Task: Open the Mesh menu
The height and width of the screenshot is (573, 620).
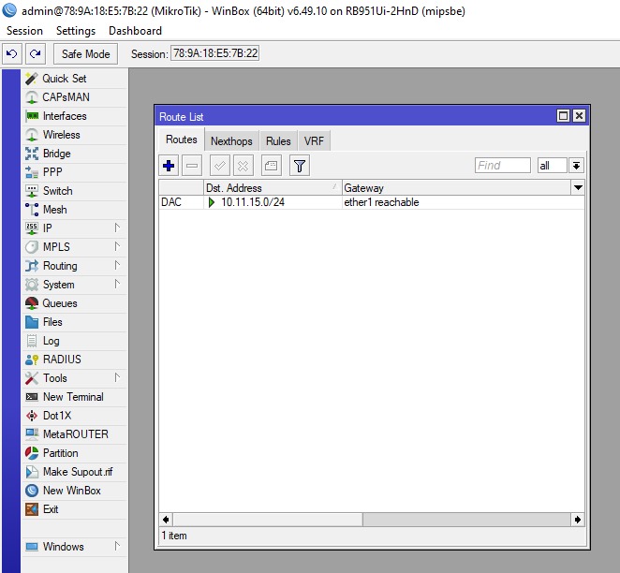Action: tap(74, 210)
